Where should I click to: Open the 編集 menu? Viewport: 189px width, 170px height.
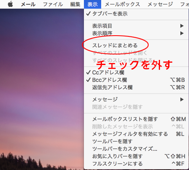75,4
